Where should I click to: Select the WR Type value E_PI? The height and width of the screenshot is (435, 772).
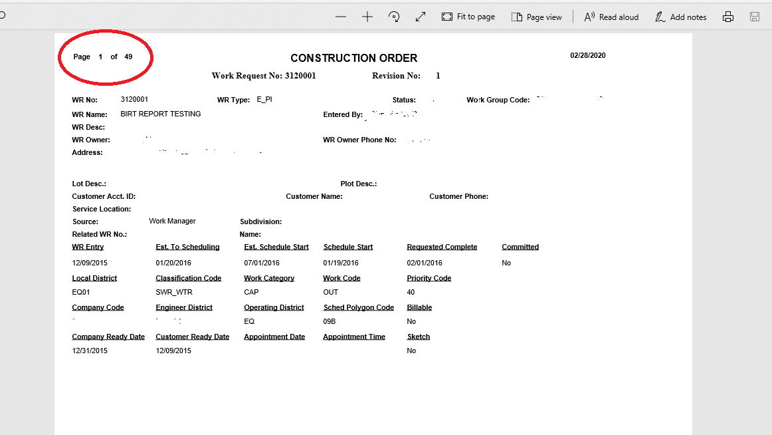(x=264, y=100)
